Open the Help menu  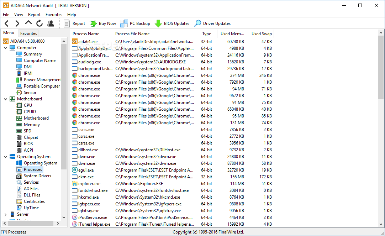[72, 15]
